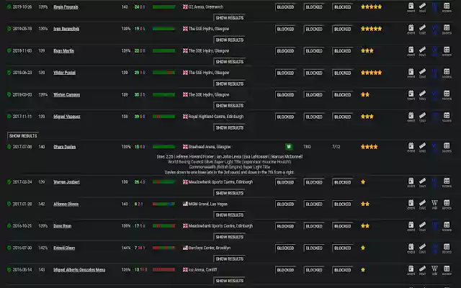Open bout icon in Dave Ryan row
461x288 pixels.
(423, 226)
